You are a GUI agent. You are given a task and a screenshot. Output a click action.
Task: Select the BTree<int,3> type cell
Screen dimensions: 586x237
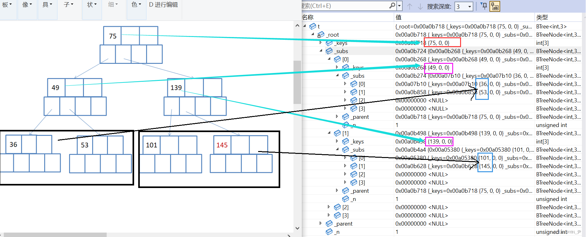coord(551,26)
